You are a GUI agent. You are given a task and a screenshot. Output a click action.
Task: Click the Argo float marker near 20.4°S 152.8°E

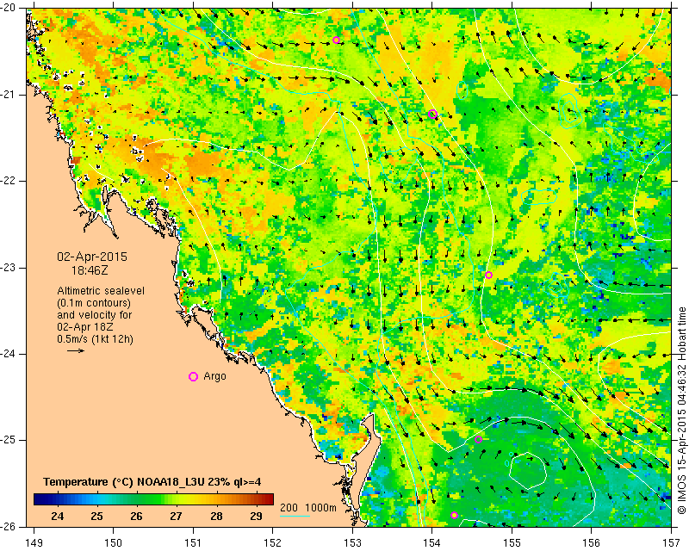click(336, 40)
